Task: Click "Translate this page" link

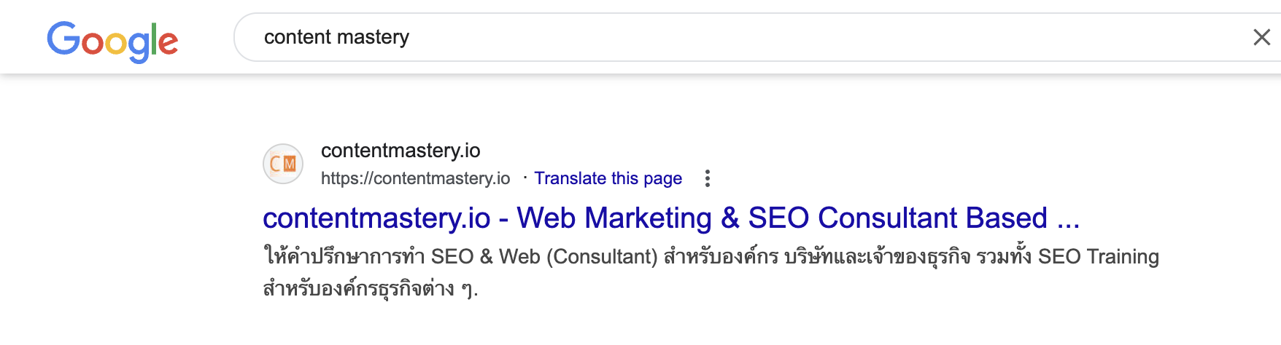Action: pos(608,178)
